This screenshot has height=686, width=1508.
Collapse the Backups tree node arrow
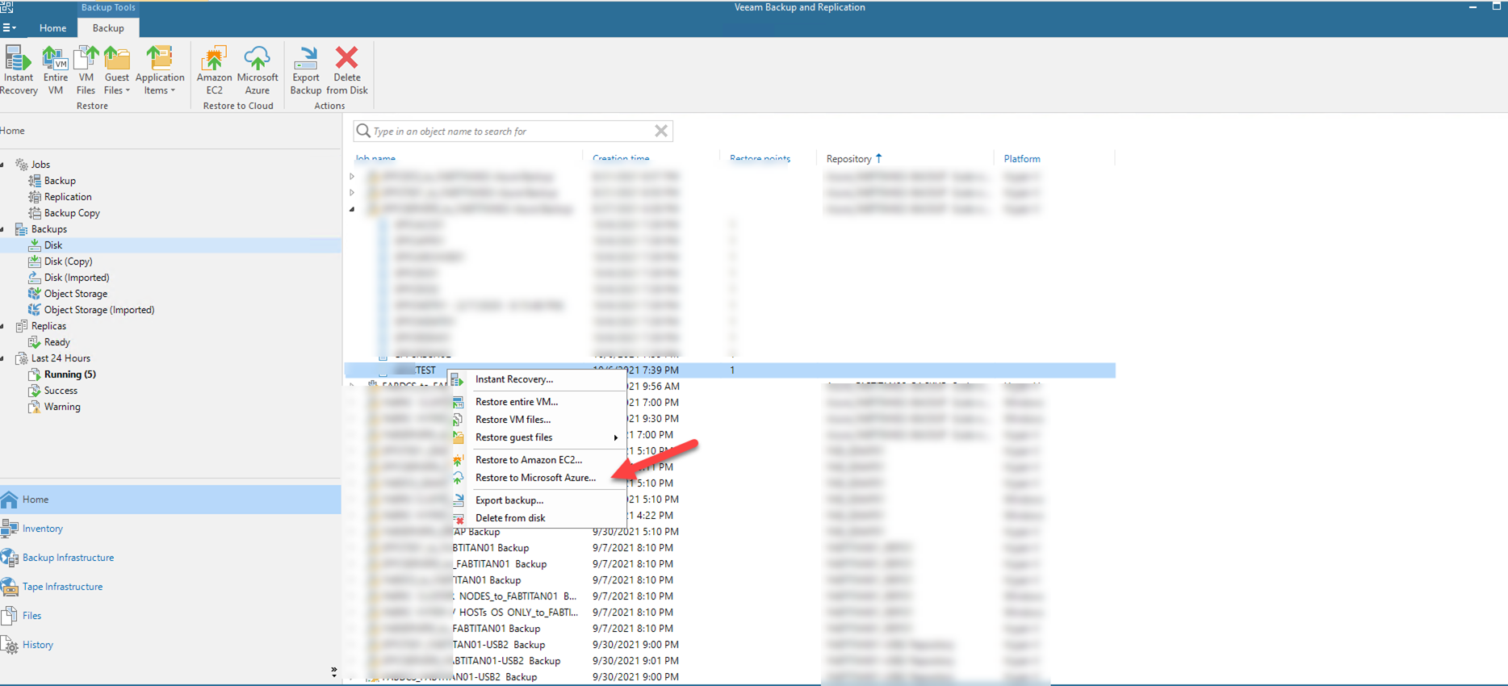[x=3, y=229]
